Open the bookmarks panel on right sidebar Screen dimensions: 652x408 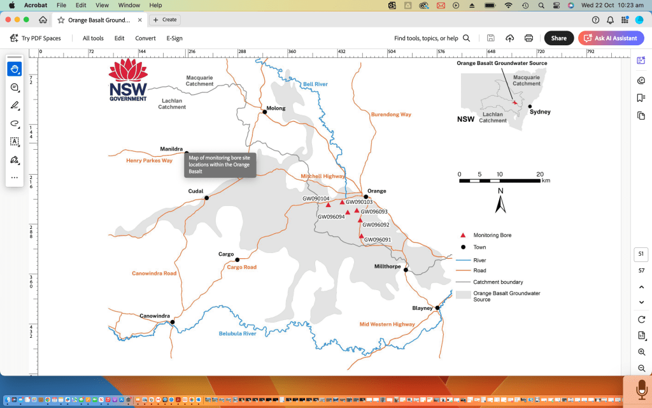click(641, 98)
